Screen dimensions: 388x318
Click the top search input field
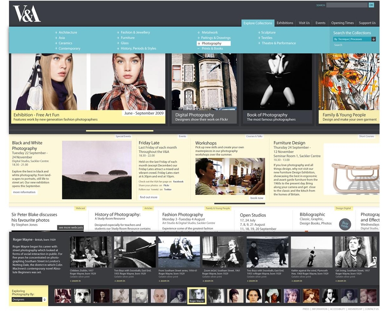click(347, 5)
